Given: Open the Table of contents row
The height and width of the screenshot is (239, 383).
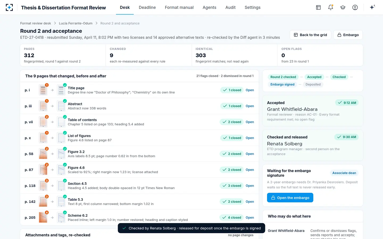Looking at the screenshot, I should (250, 122).
